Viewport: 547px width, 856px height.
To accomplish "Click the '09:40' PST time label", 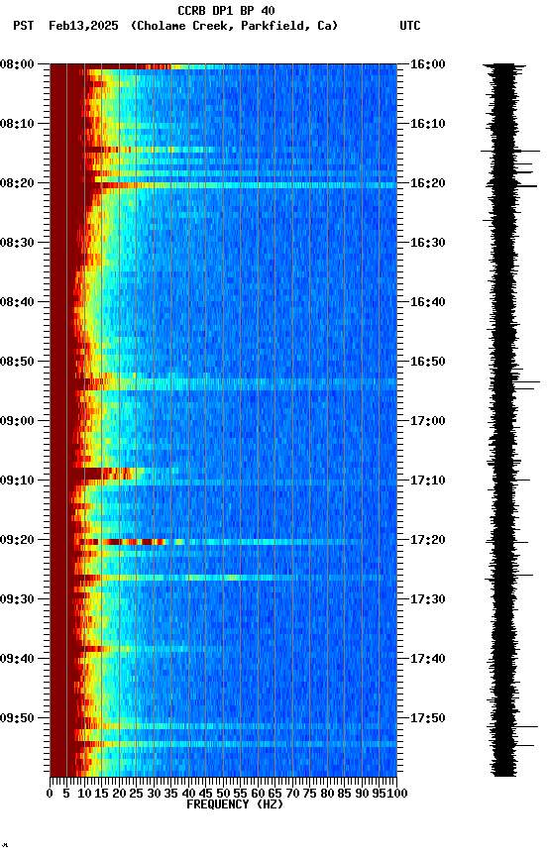I will [x=17, y=660].
